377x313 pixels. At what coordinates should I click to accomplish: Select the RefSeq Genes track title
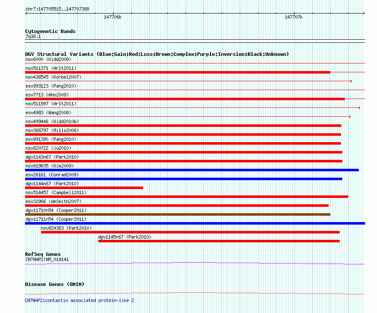(43, 254)
